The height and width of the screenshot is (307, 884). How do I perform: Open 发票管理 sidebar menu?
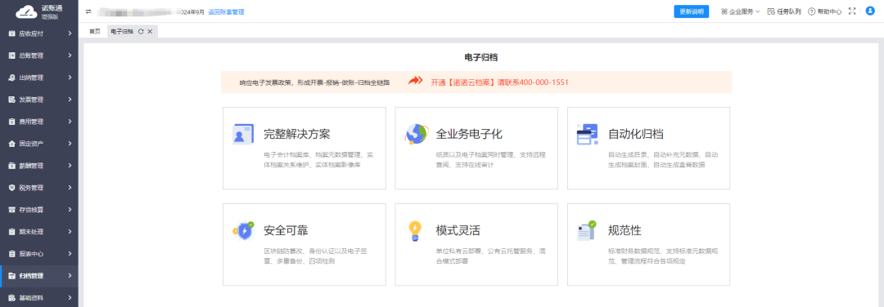(x=39, y=100)
